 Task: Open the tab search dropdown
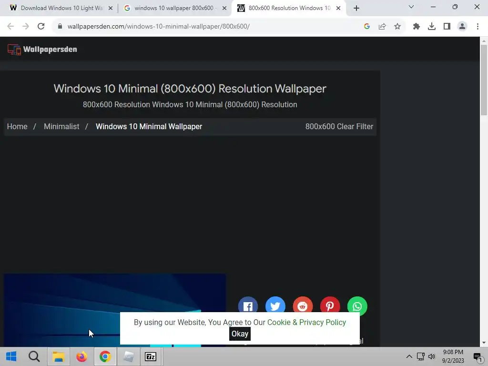point(411,7)
